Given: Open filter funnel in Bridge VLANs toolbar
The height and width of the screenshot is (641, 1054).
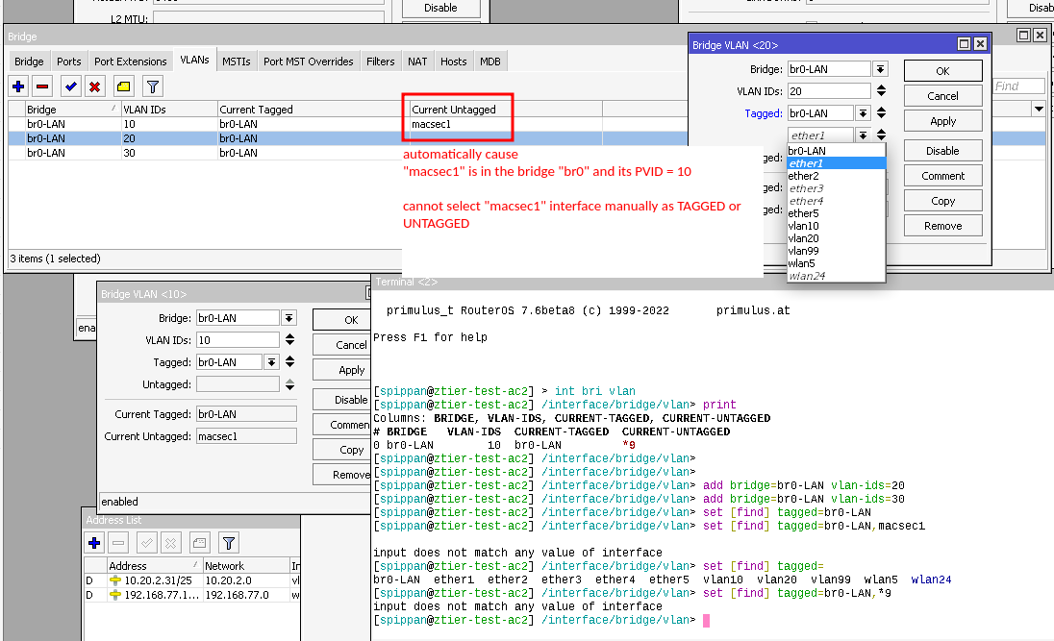Looking at the screenshot, I should [153, 86].
